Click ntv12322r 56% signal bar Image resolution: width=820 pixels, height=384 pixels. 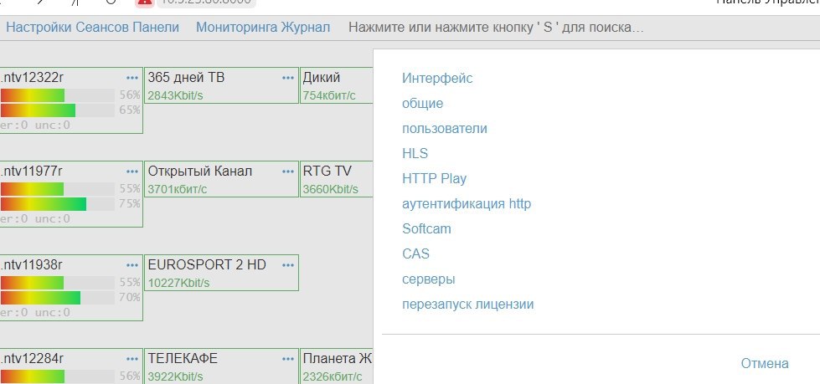click(58, 95)
